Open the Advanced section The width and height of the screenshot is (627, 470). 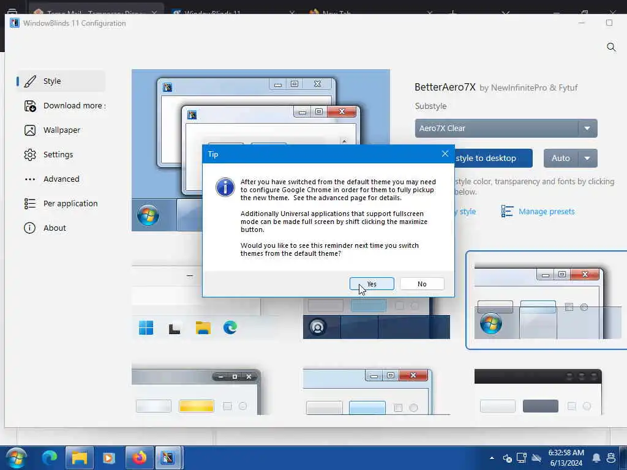(61, 179)
